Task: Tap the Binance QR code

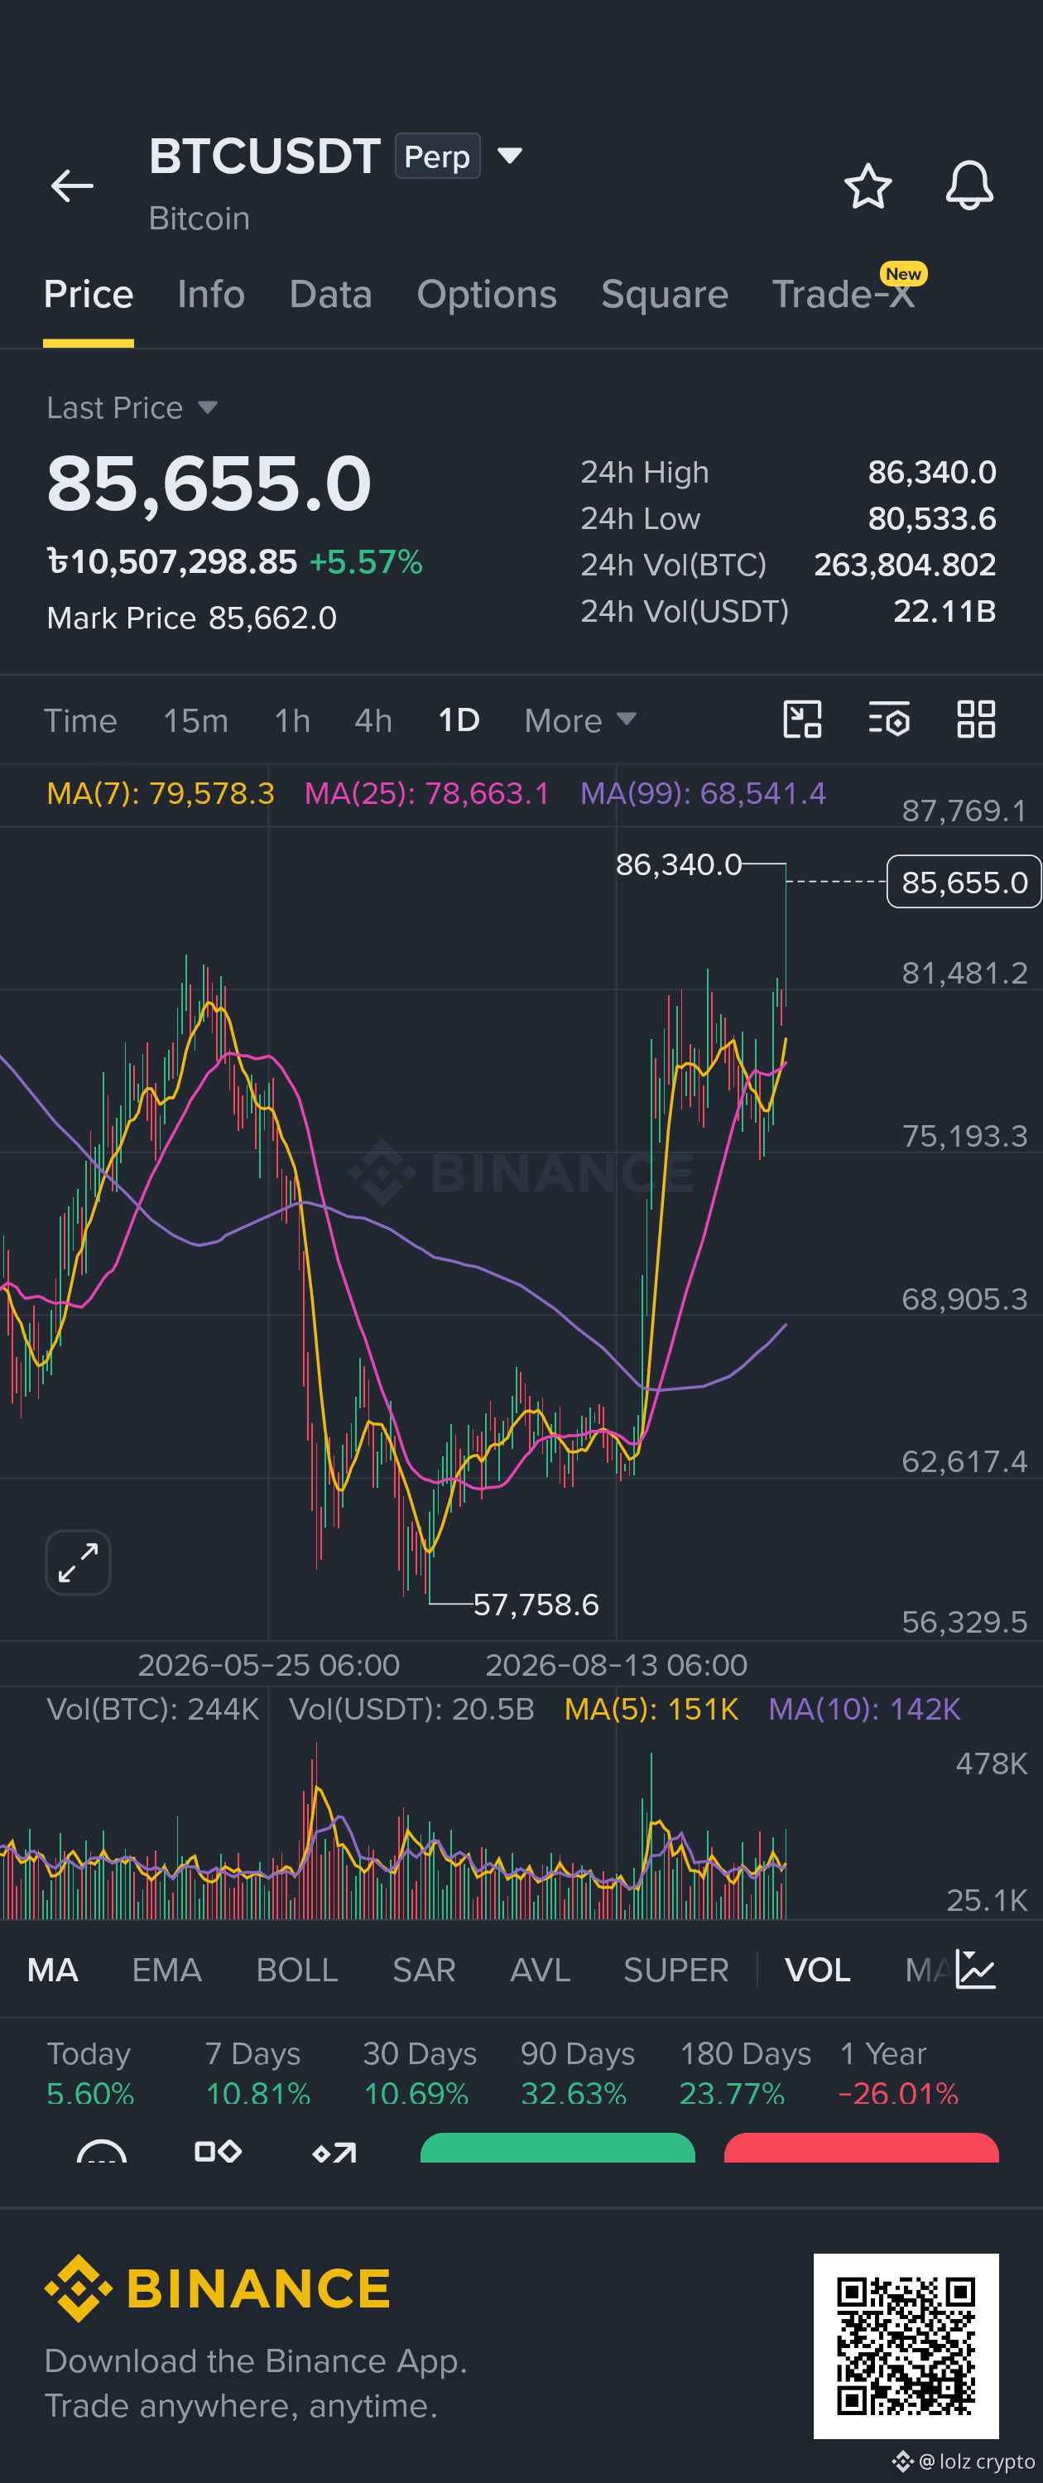Action: (x=906, y=2346)
